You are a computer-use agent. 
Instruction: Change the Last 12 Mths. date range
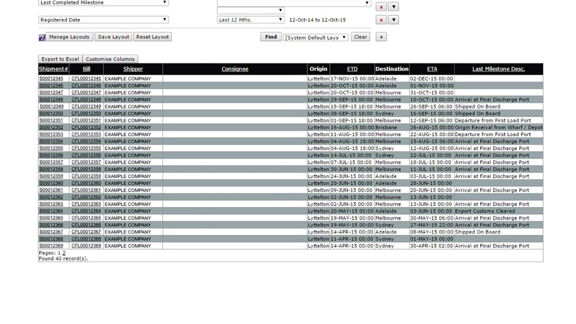click(x=251, y=20)
